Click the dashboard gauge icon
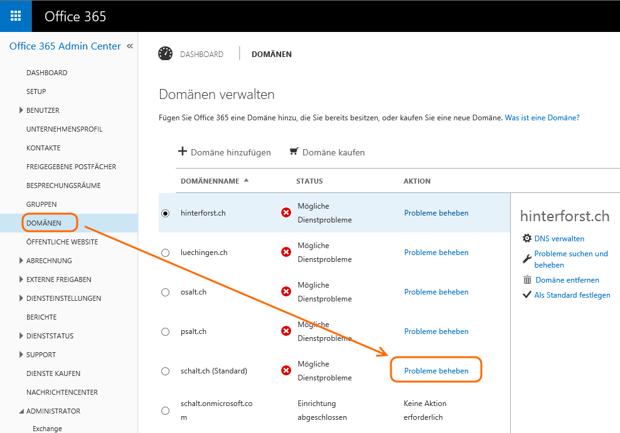Viewport: 620px width, 433px height. pyautogui.click(x=165, y=54)
